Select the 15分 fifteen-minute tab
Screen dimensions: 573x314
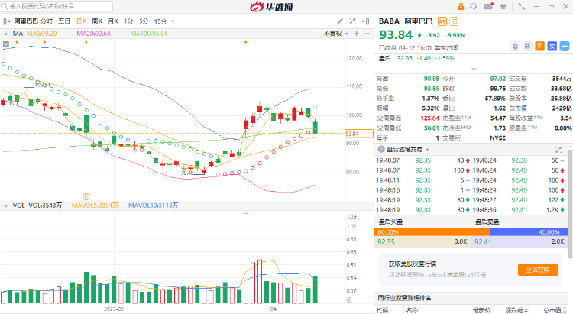[x=160, y=21]
